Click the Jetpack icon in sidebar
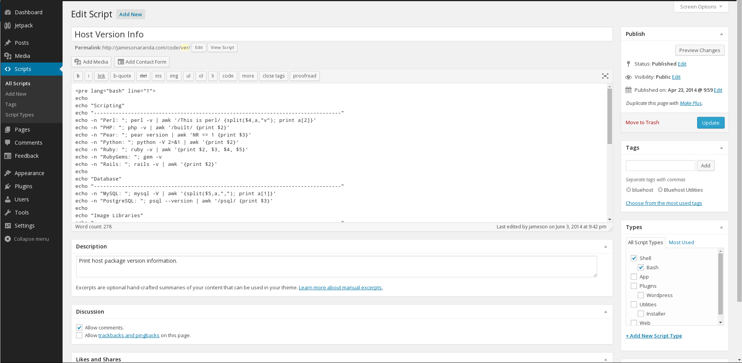 pos(8,25)
